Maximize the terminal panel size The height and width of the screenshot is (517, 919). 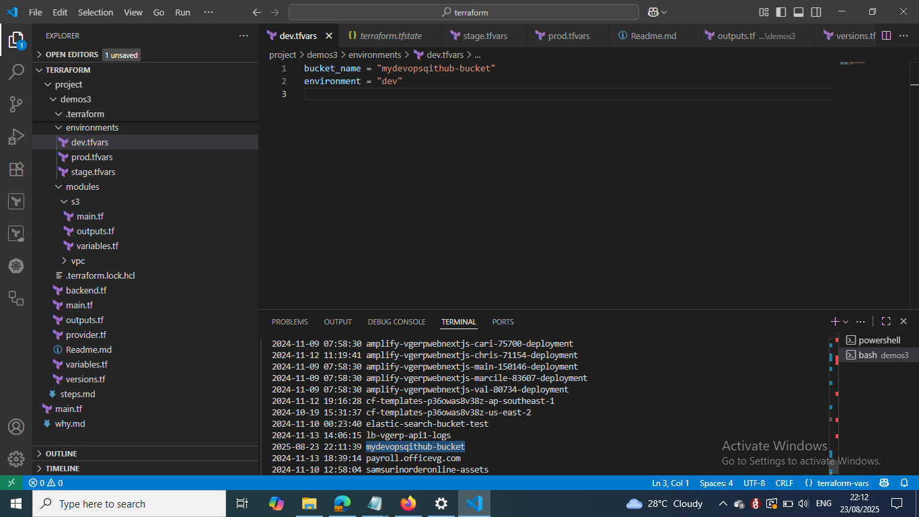pos(886,322)
